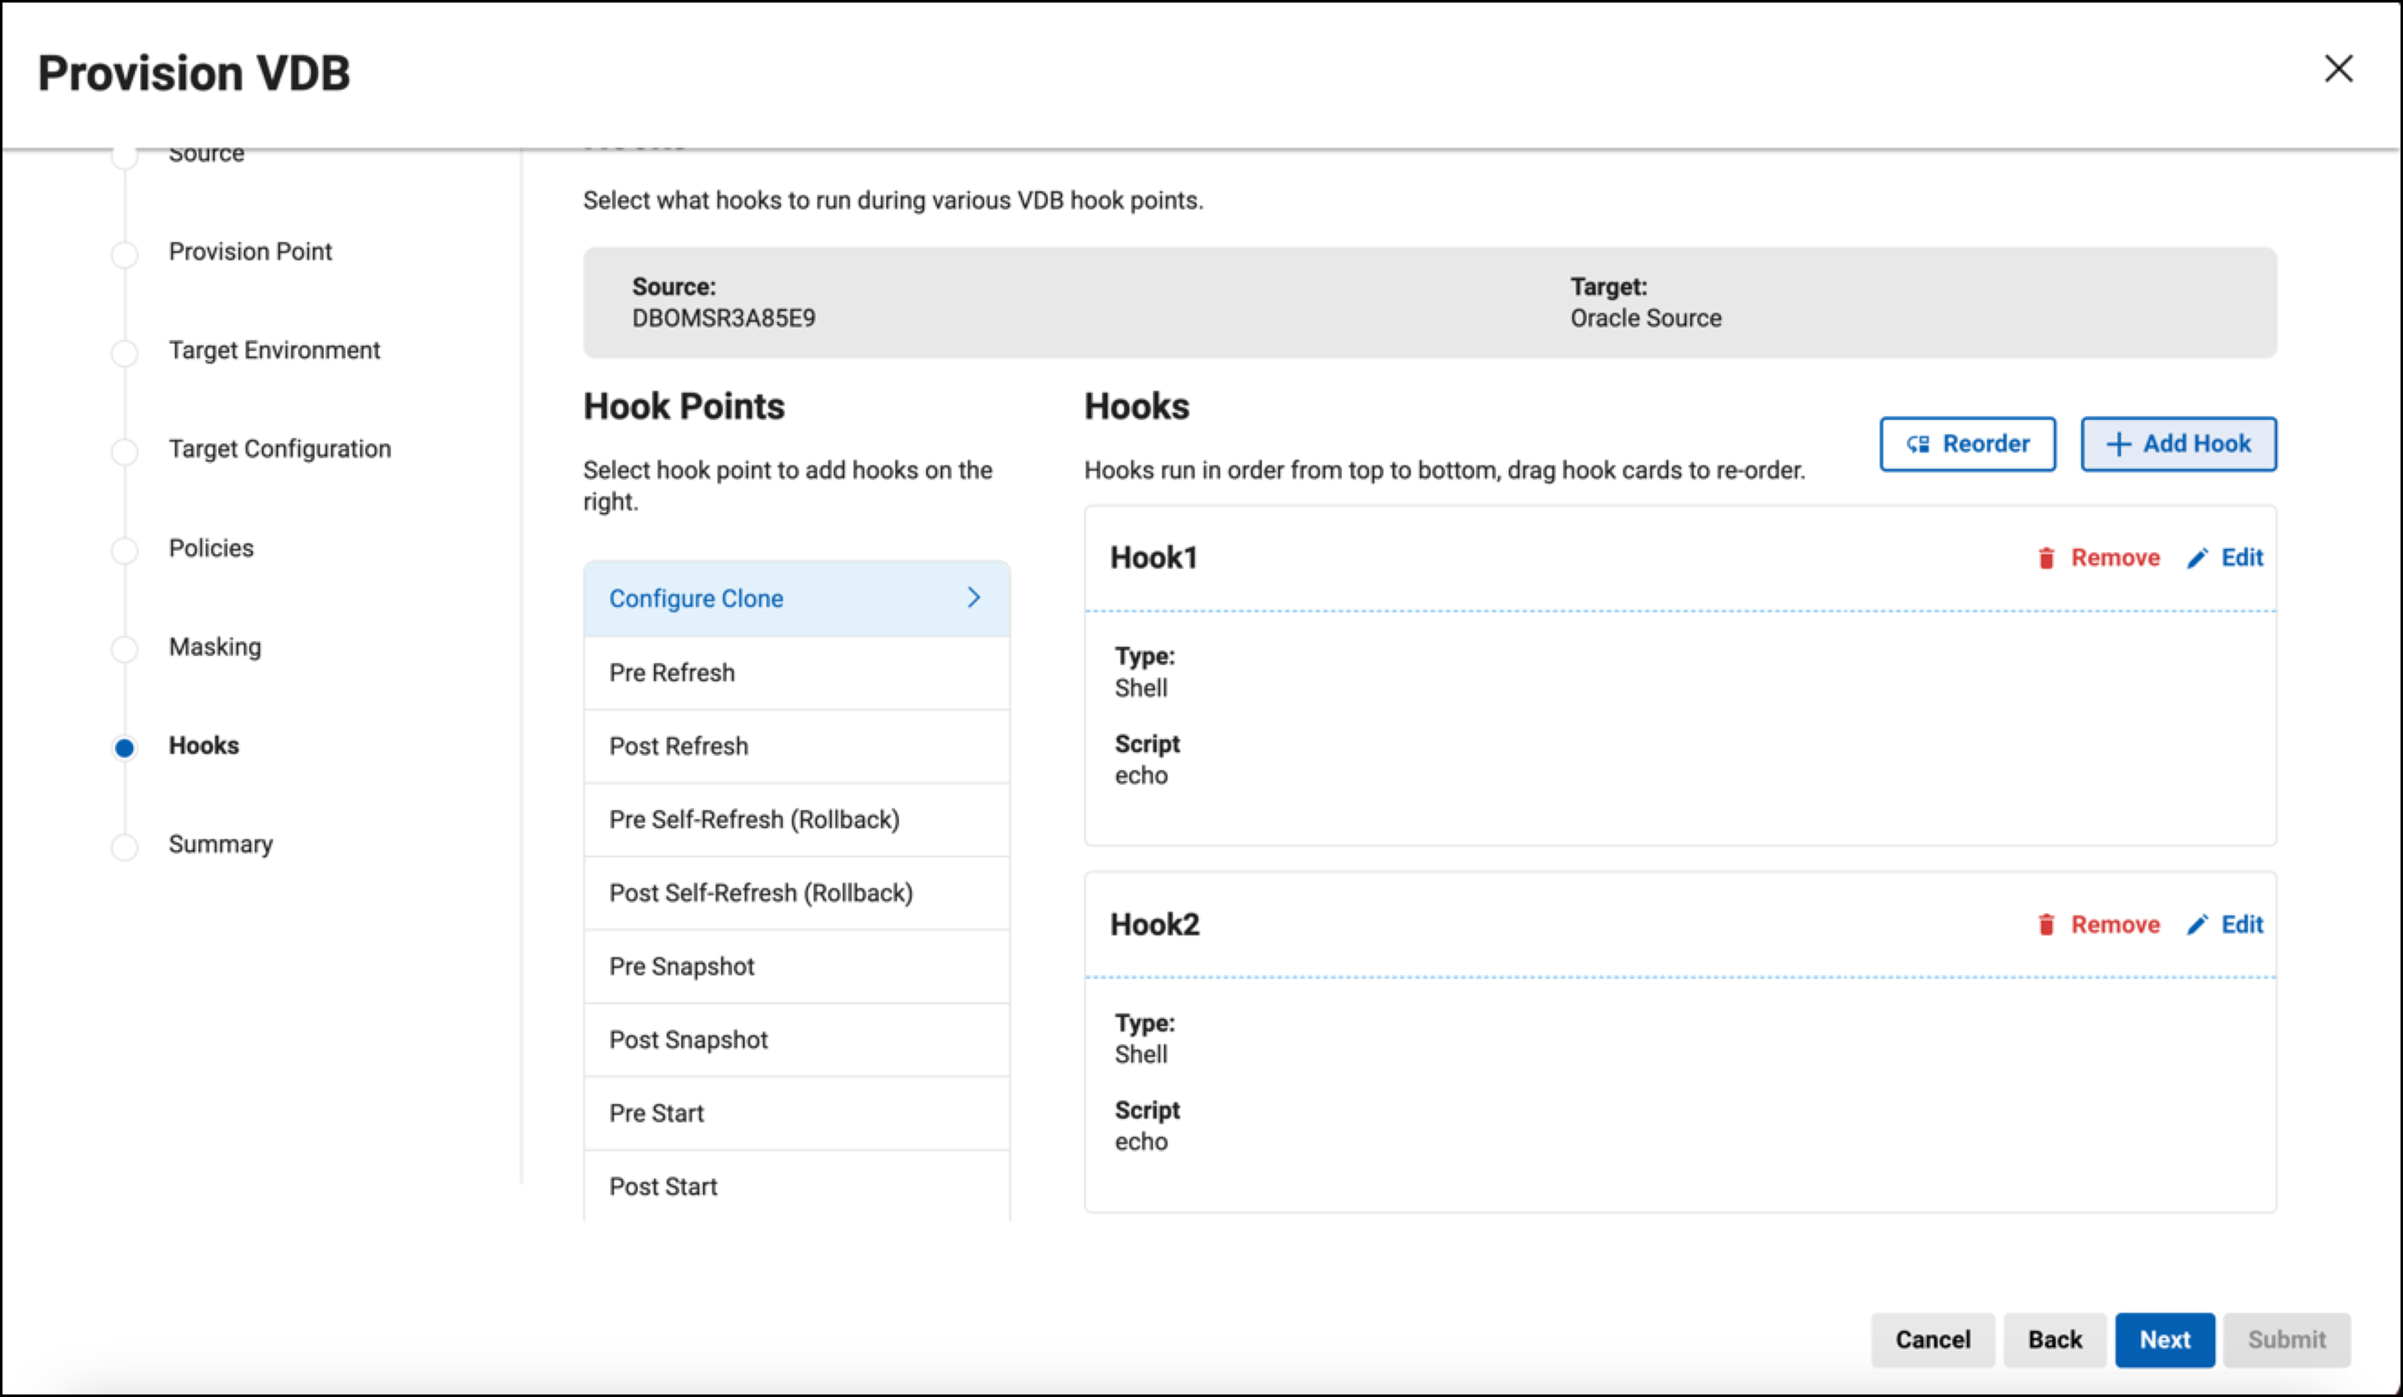Close the Provision VDB dialog

click(2338, 69)
